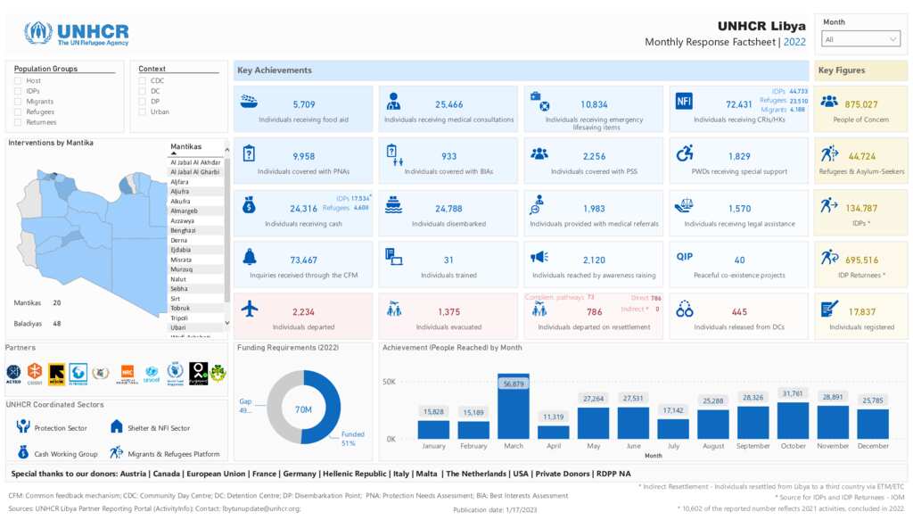Enable the Migrants filter checkbox
This screenshot has height=520, width=913.
point(18,102)
